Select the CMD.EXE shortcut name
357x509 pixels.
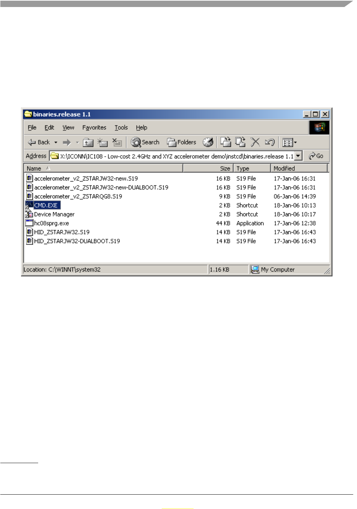coord(46,205)
